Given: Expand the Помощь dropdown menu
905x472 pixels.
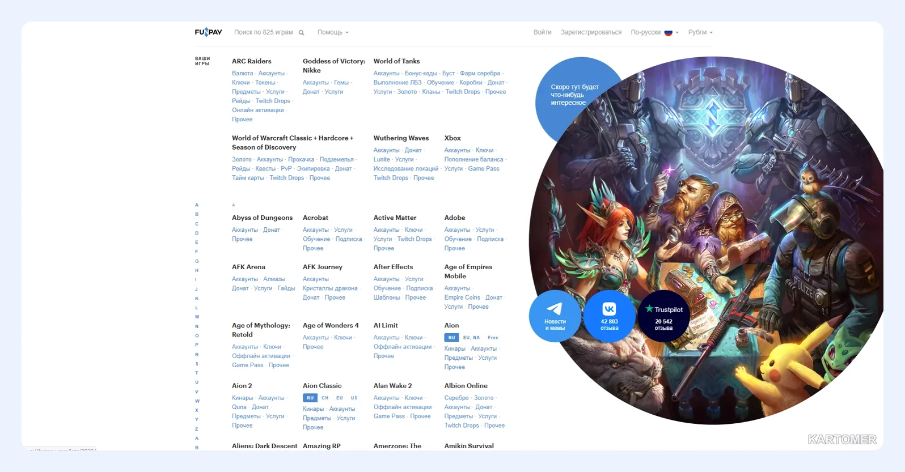Looking at the screenshot, I should click(x=333, y=32).
